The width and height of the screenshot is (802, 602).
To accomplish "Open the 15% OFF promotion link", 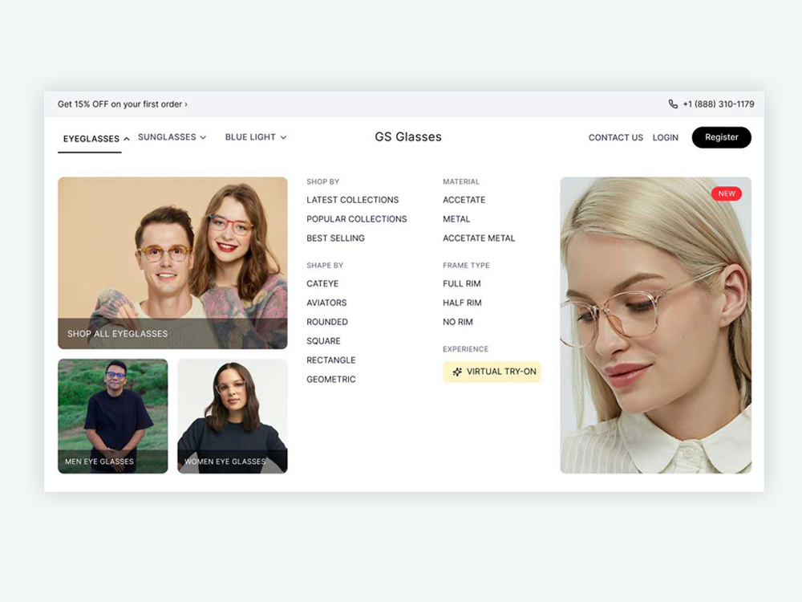I will coord(122,104).
